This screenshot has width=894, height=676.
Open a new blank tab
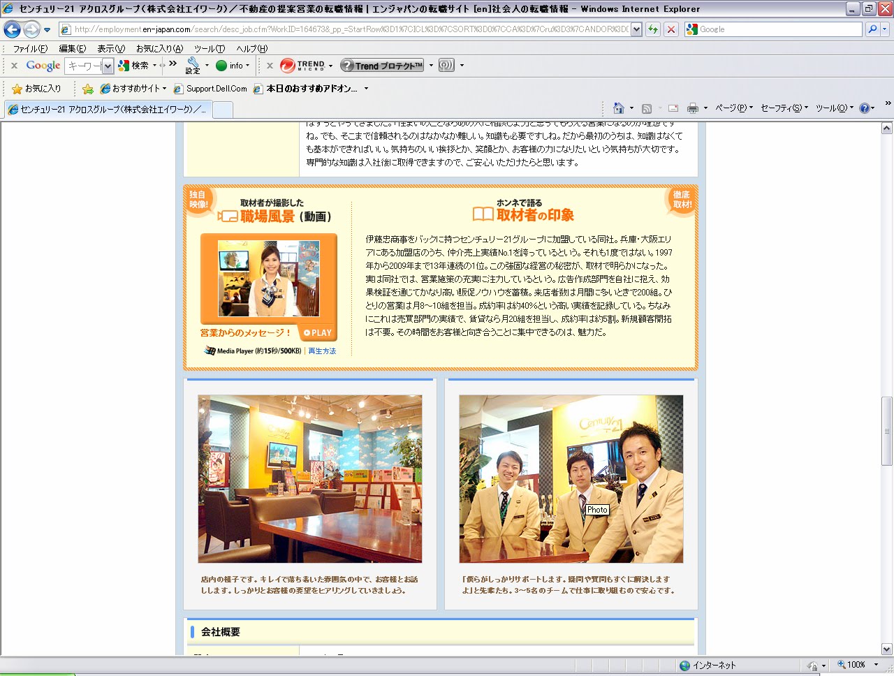[x=222, y=110]
